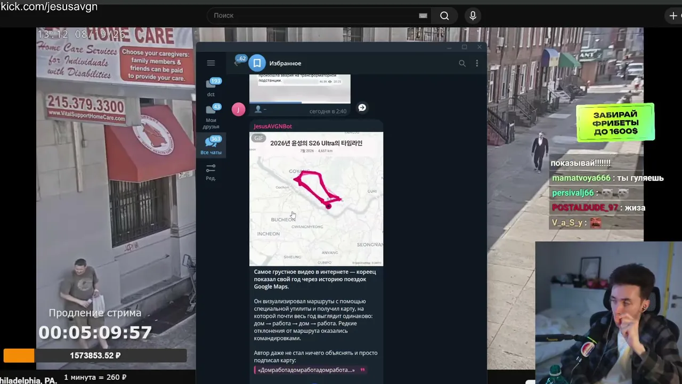This screenshot has height=384, width=682.
Task: Click chat username V_a_S_y
Action: [x=567, y=223]
